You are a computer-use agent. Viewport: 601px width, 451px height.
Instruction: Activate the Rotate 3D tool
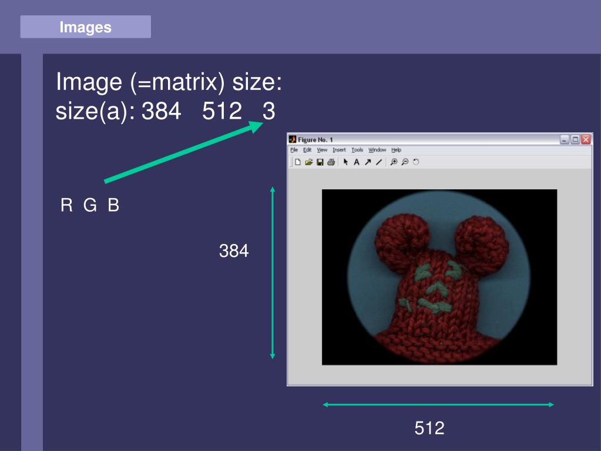pos(416,162)
